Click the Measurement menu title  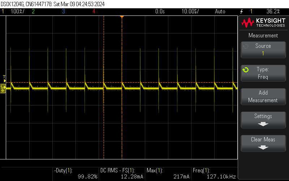(x=263, y=35)
